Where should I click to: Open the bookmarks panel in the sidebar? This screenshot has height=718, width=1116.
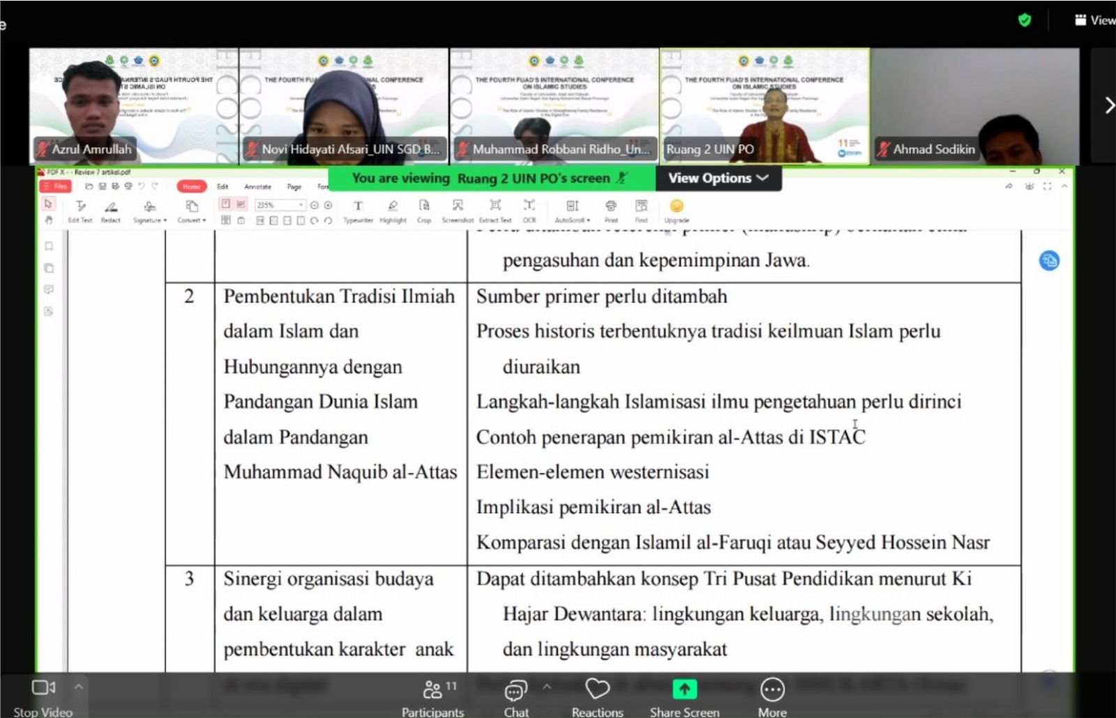tap(48, 246)
